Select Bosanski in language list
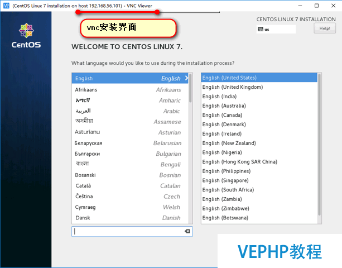Viewport: 342px width, 268px height. coord(130,175)
